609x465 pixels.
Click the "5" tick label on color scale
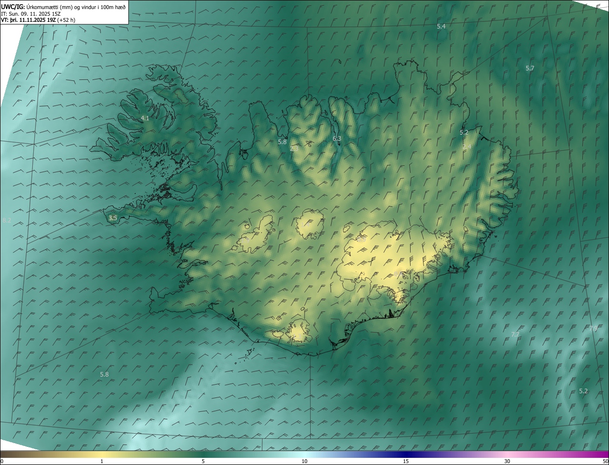[203, 462]
